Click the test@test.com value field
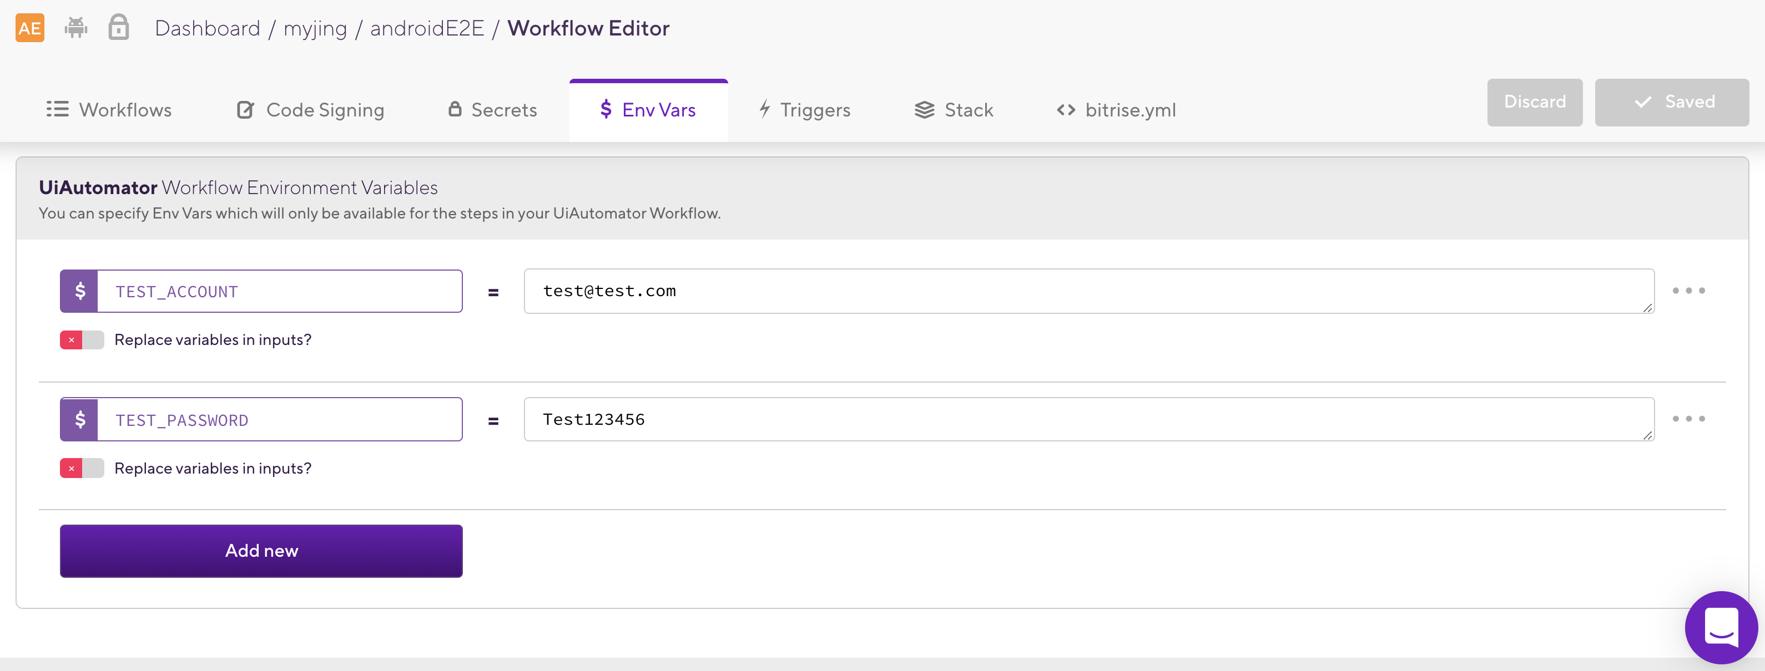The height and width of the screenshot is (671, 1765). coord(1088,291)
